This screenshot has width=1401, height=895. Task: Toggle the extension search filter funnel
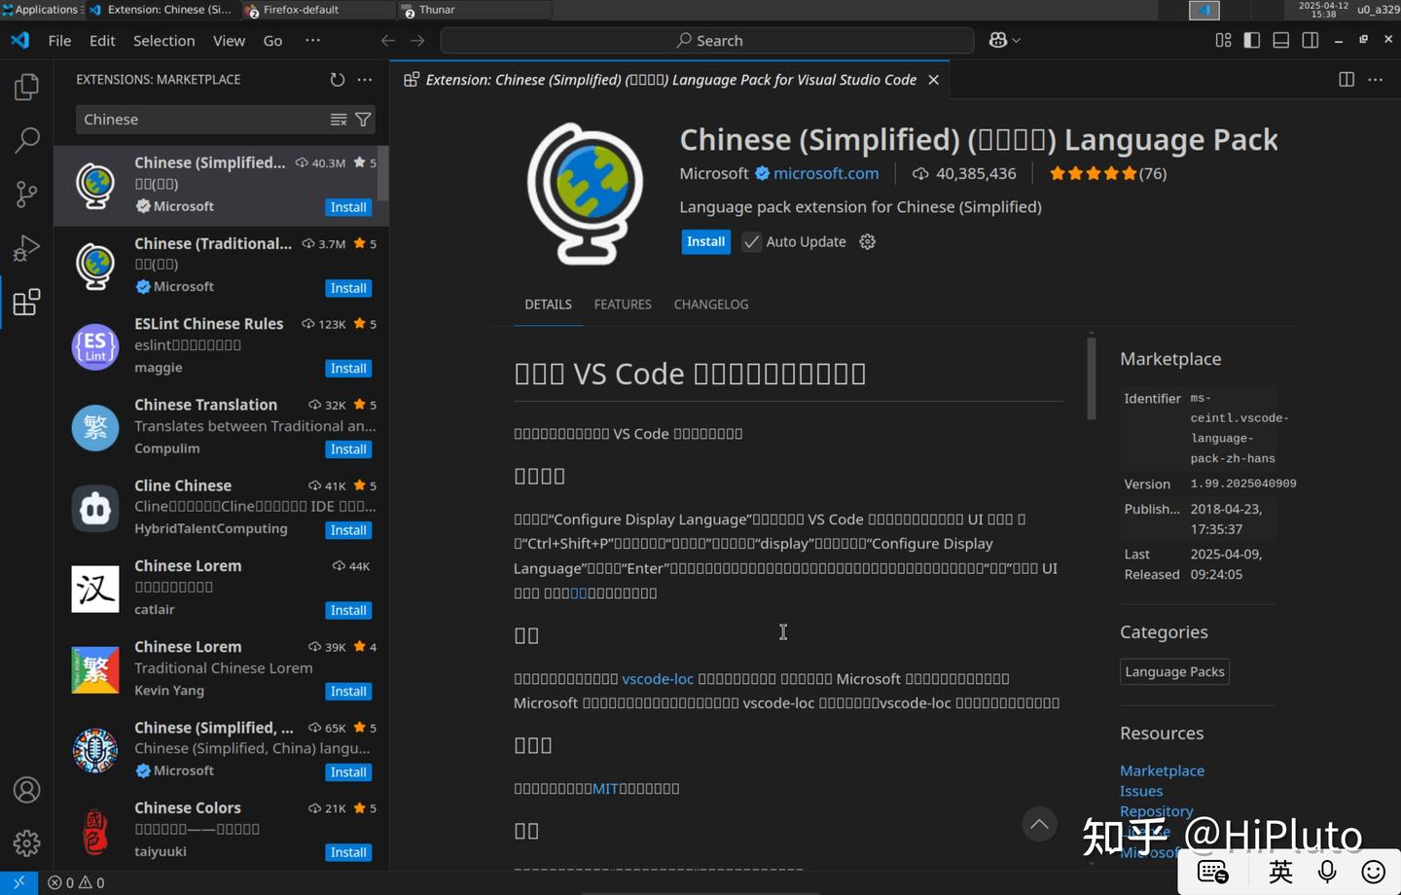click(x=363, y=119)
